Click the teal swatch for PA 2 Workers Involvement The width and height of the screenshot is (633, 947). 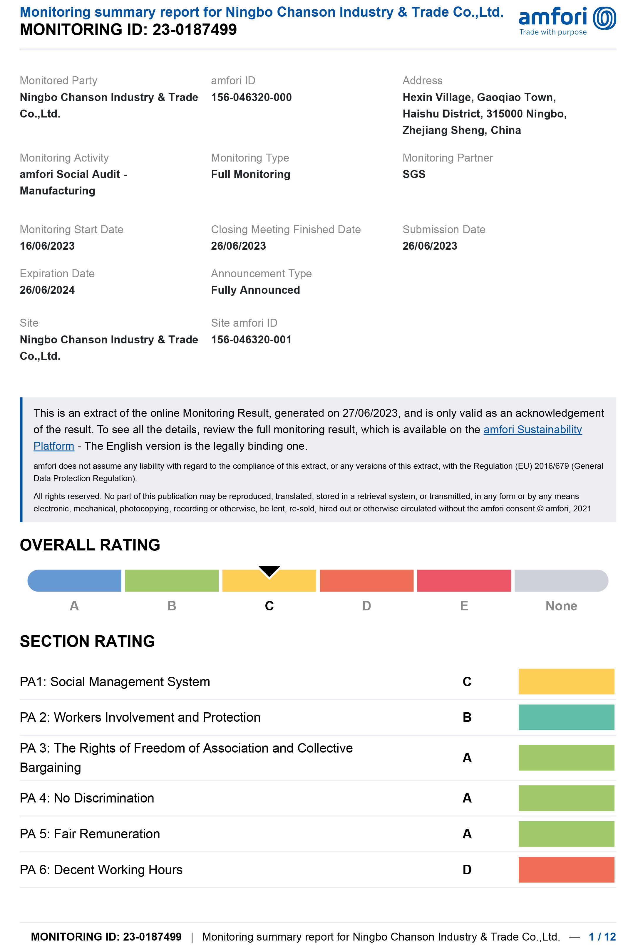coord(566,717)
